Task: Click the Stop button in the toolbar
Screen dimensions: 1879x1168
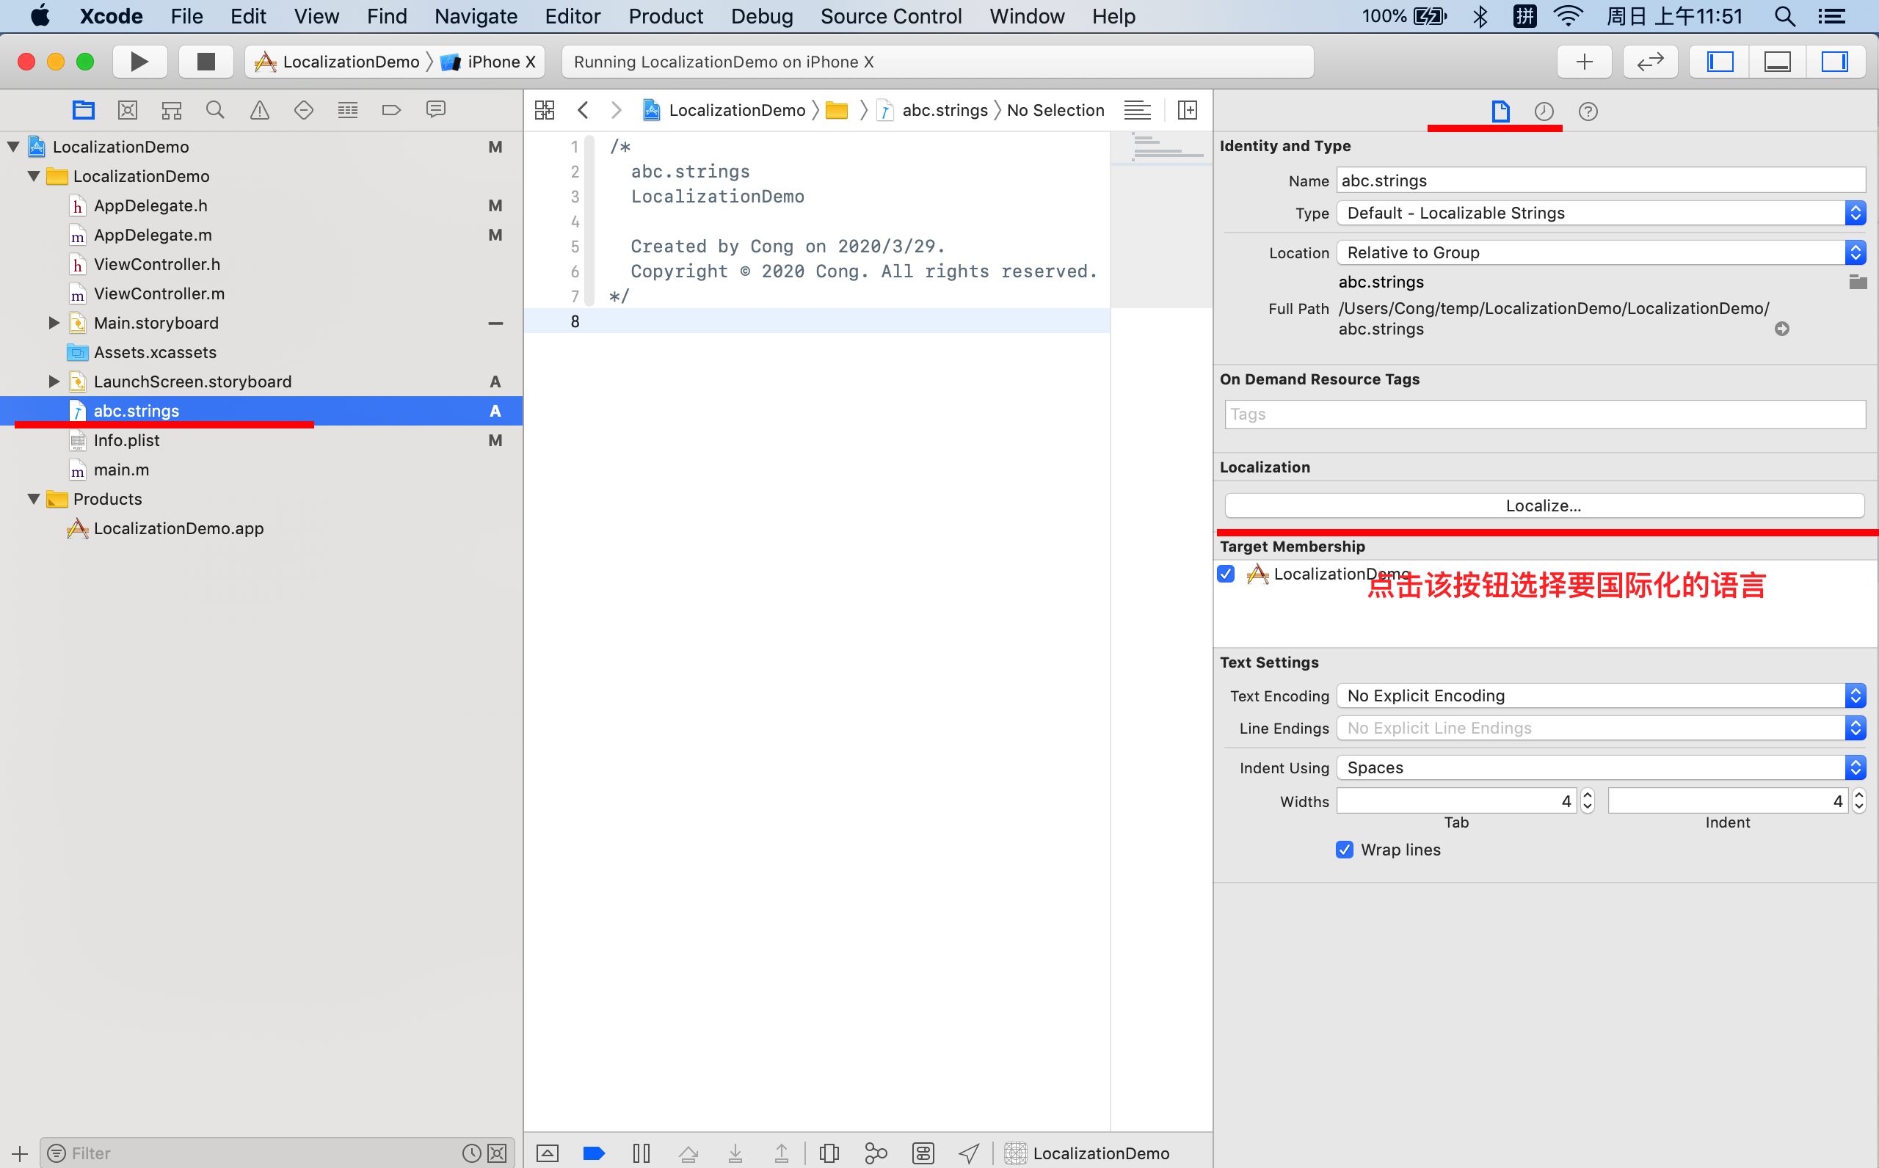Action: (x=206, y=62)
